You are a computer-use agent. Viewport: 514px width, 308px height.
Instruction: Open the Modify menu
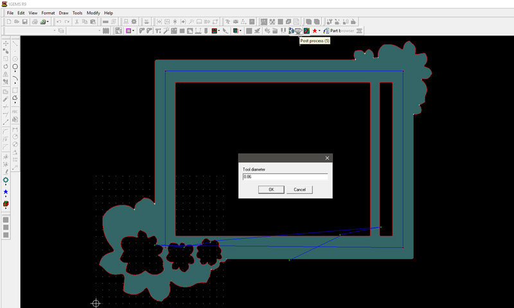click(x=93, y=13)
